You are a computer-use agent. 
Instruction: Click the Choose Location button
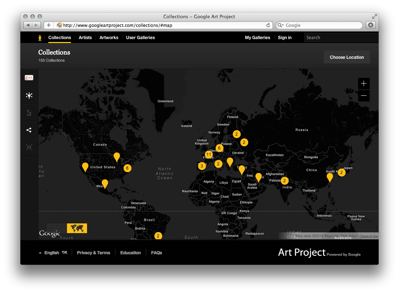[x=346, y=57]
